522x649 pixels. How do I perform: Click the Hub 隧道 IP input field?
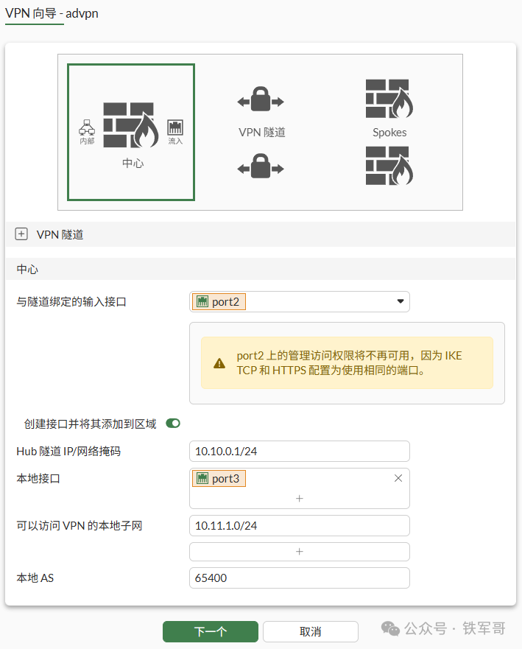[x=299, y=451]
